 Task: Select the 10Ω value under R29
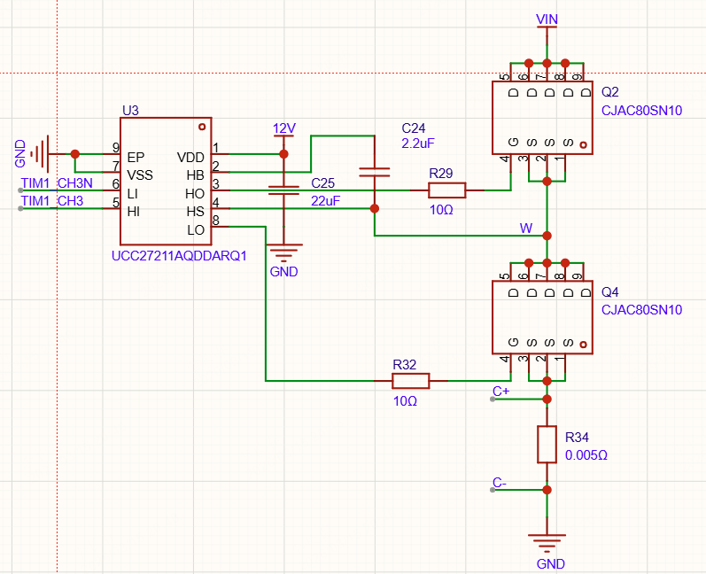[441, 210]
